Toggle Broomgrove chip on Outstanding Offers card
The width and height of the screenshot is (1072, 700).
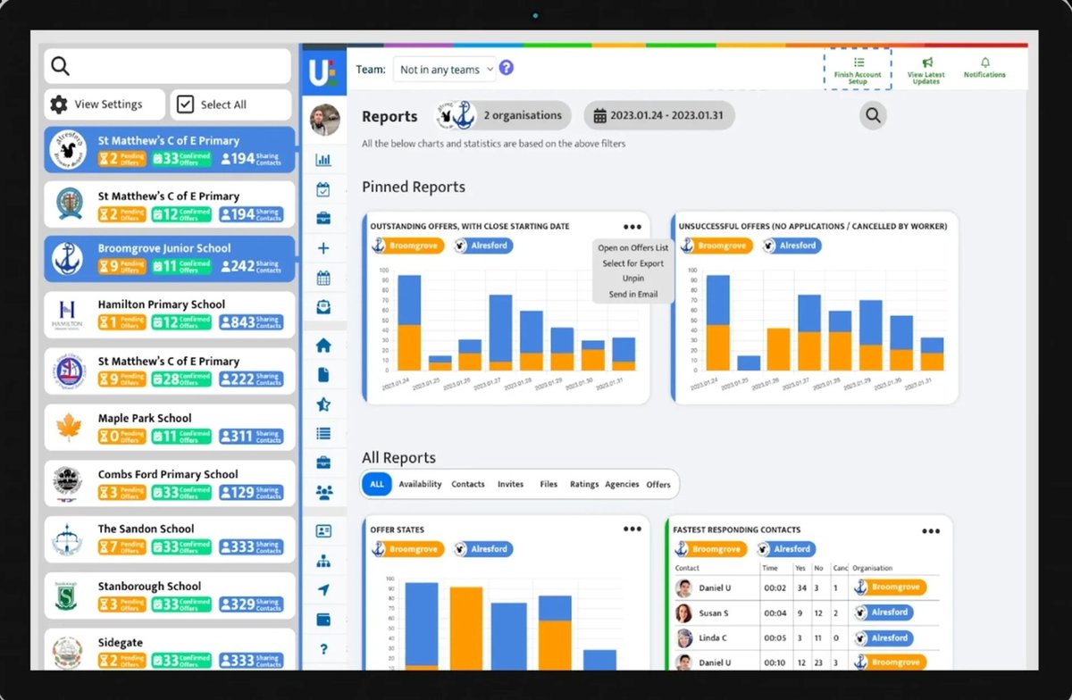point(407,246)
